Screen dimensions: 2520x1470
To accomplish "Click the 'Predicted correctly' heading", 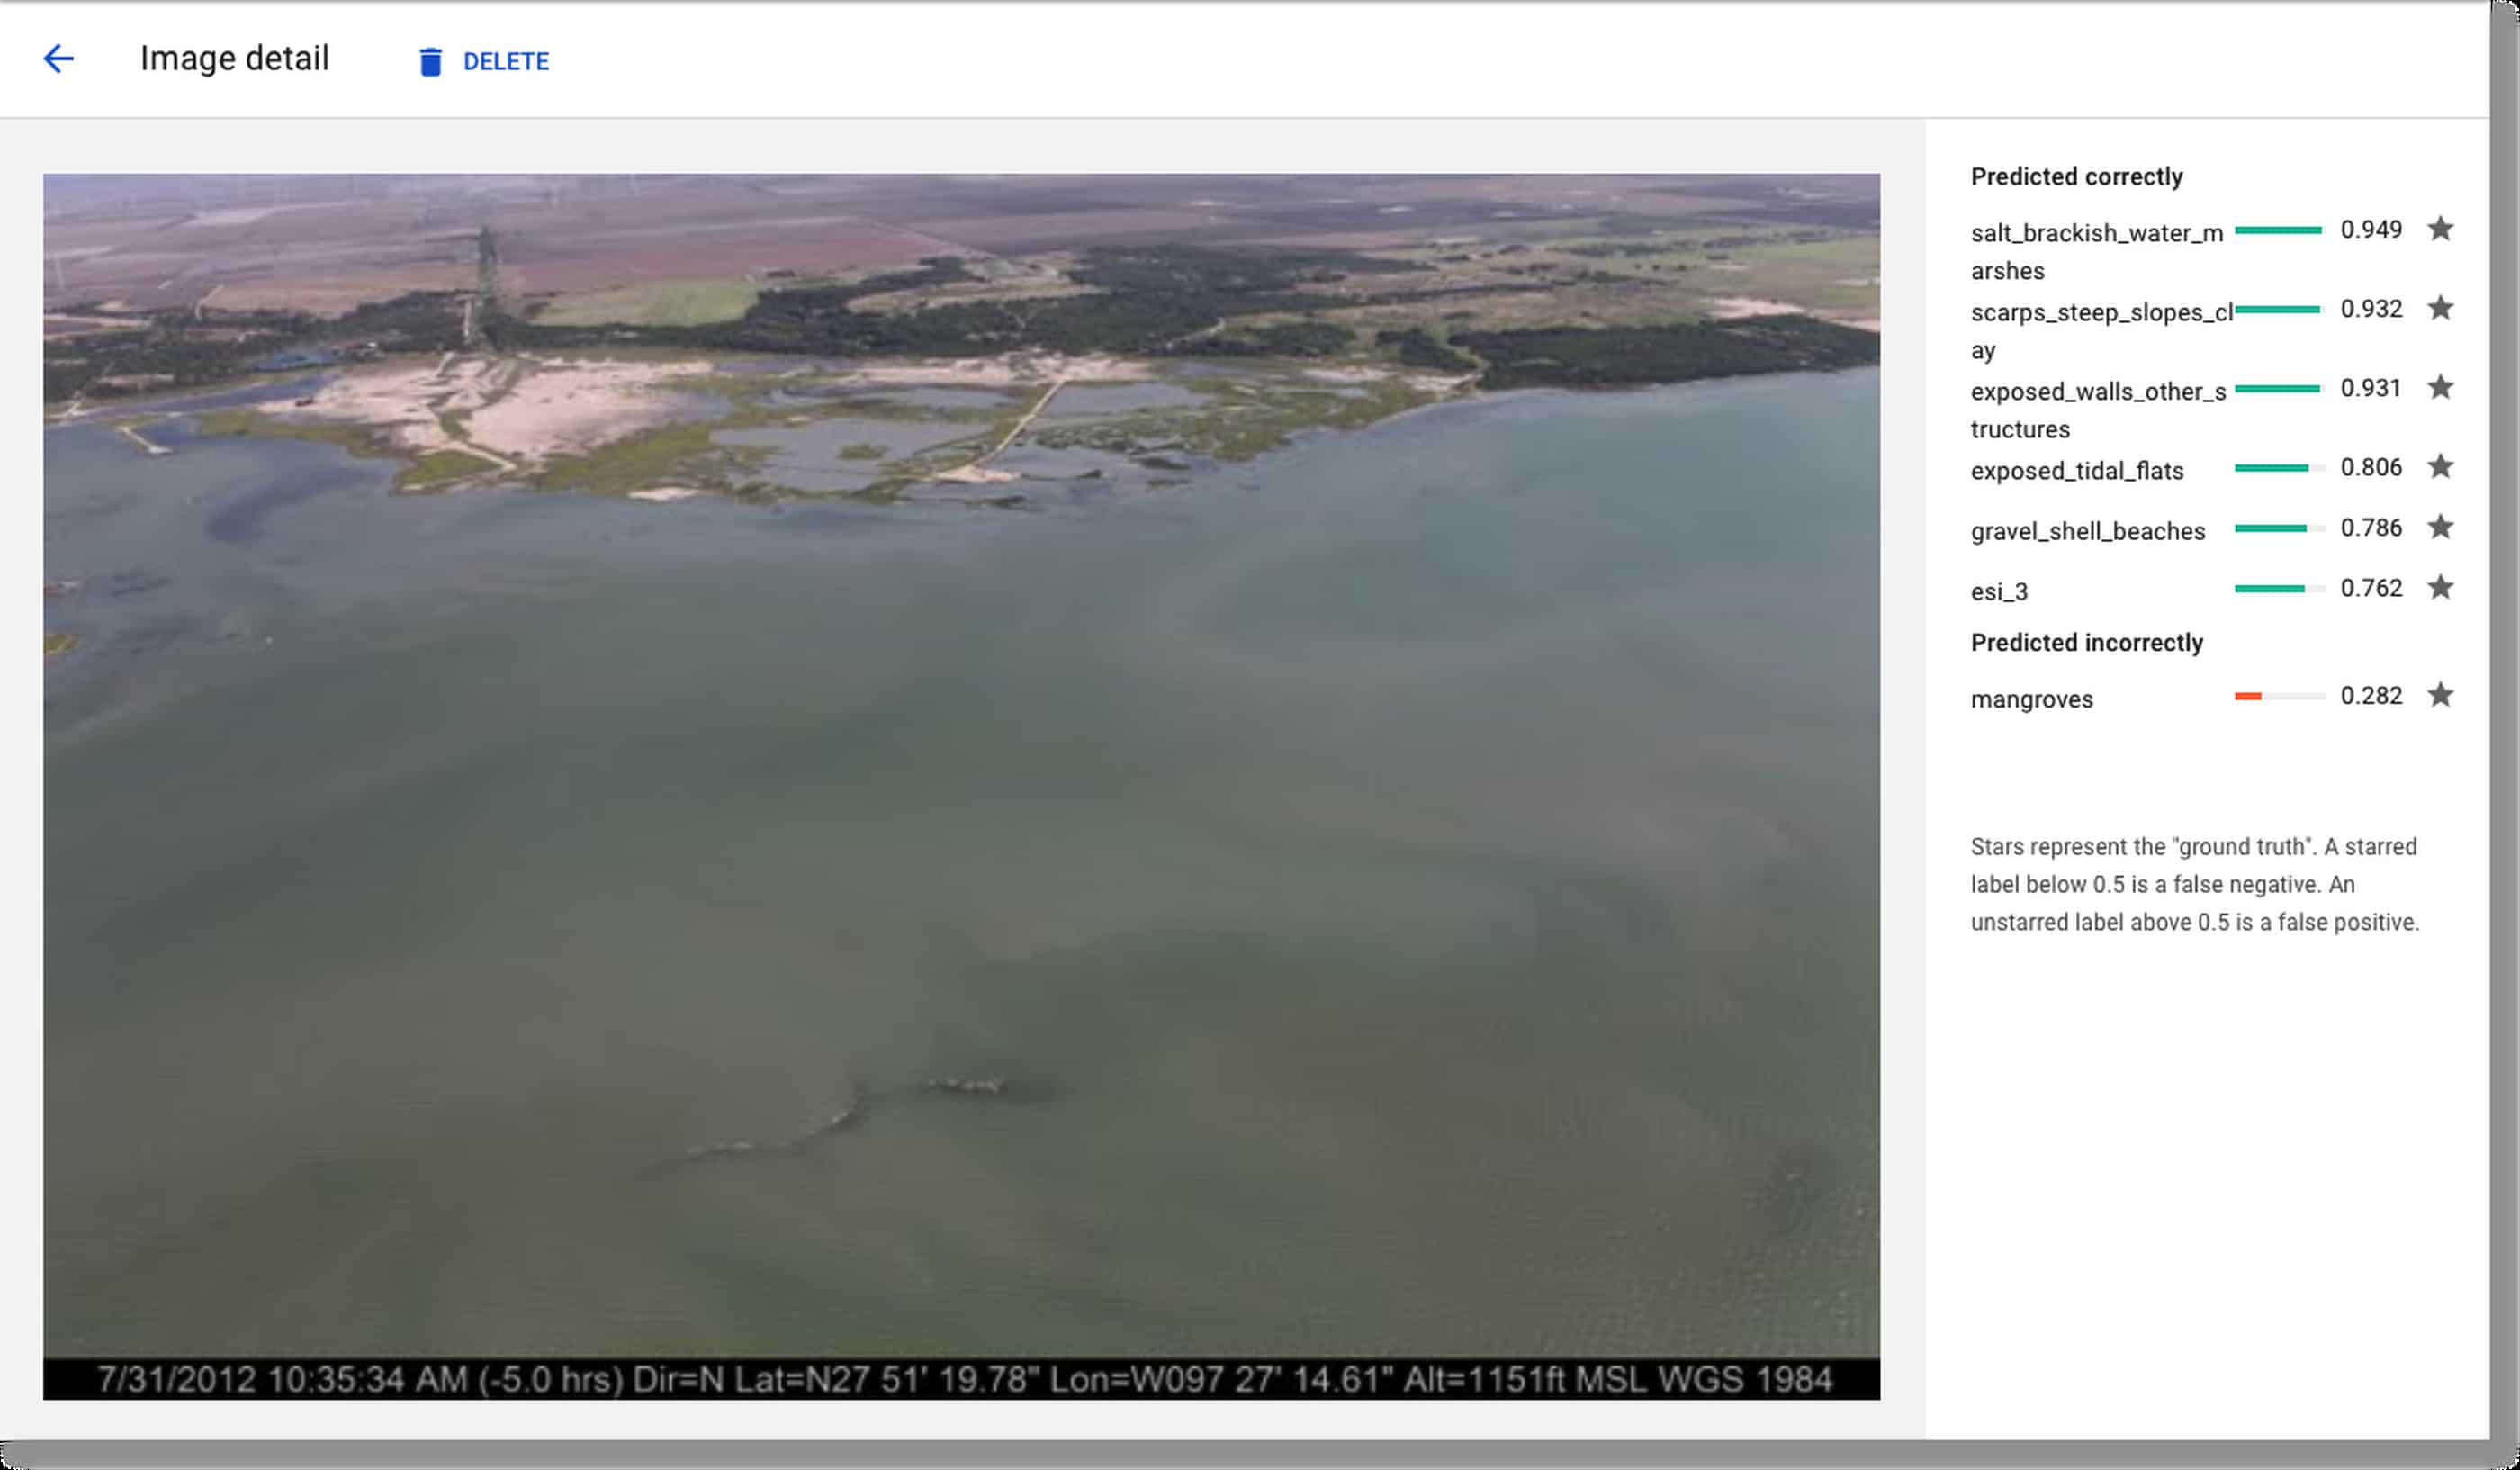I will coord(2076,176).
